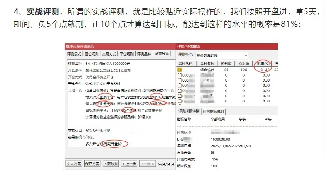Select the 交易方式 tab
This screenshot has height=179, width=325.
click(109, 54)
